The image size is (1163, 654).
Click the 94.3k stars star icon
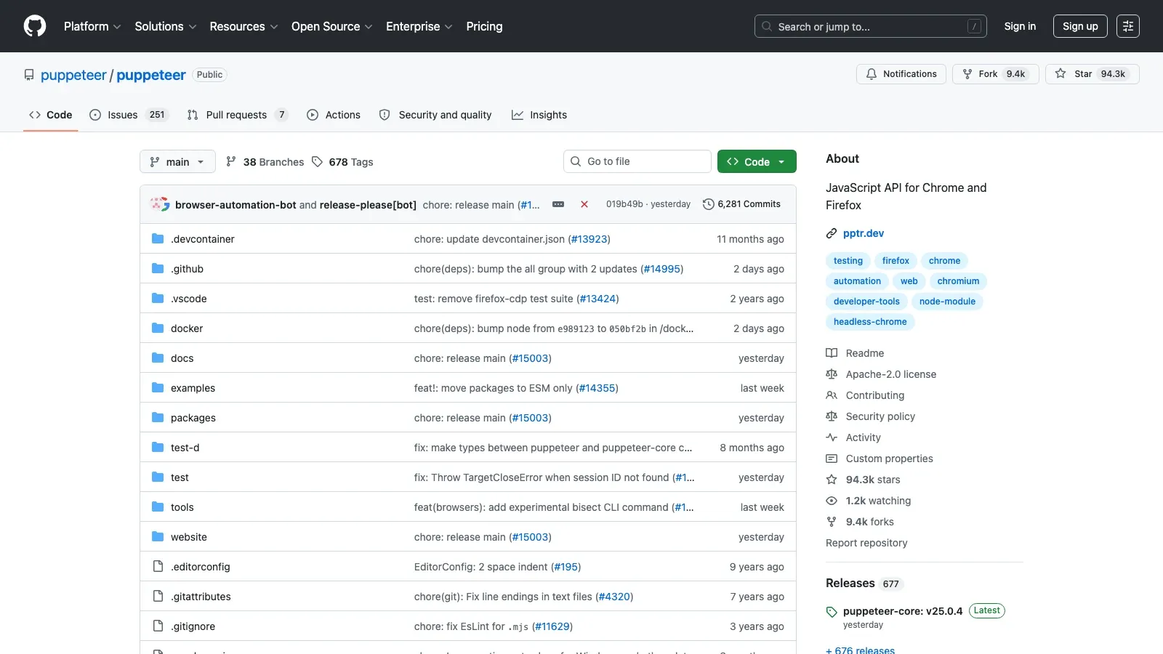point(832,480)
